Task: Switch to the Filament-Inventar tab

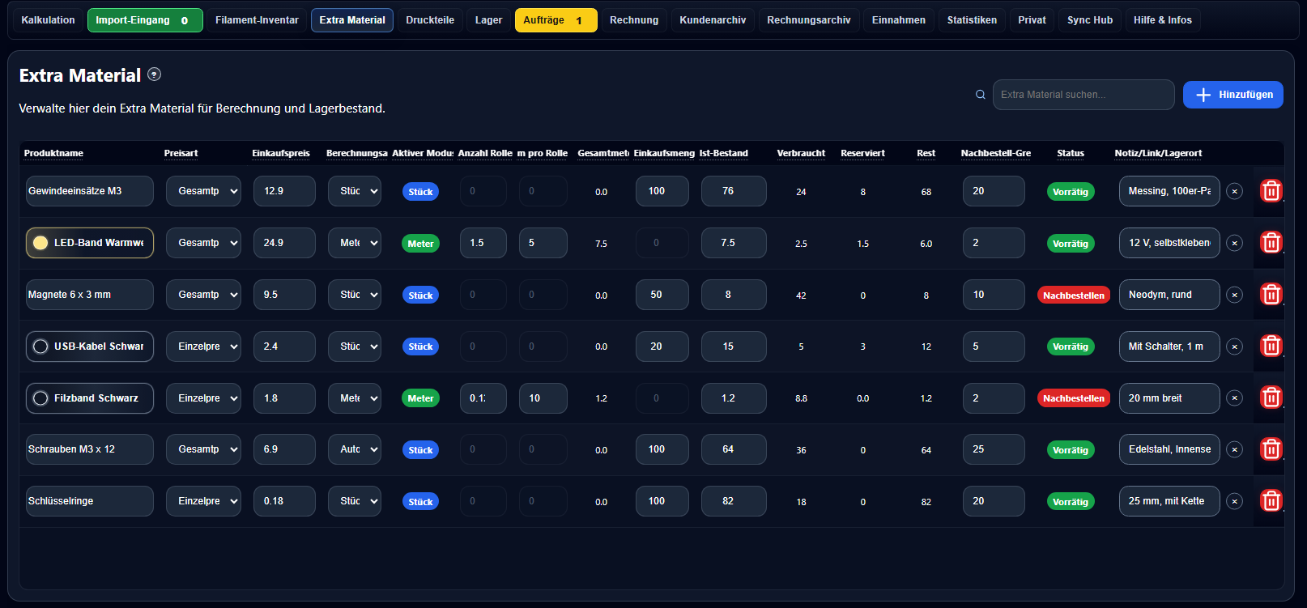Action: [x=257, y=20]
